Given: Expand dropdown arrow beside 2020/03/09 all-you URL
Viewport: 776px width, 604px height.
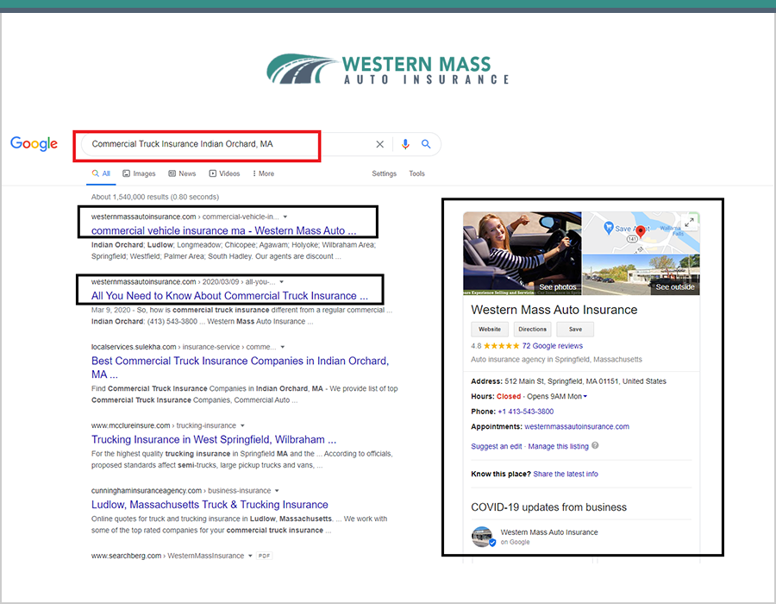Looking at the screenshot, I should click(282, 281).
